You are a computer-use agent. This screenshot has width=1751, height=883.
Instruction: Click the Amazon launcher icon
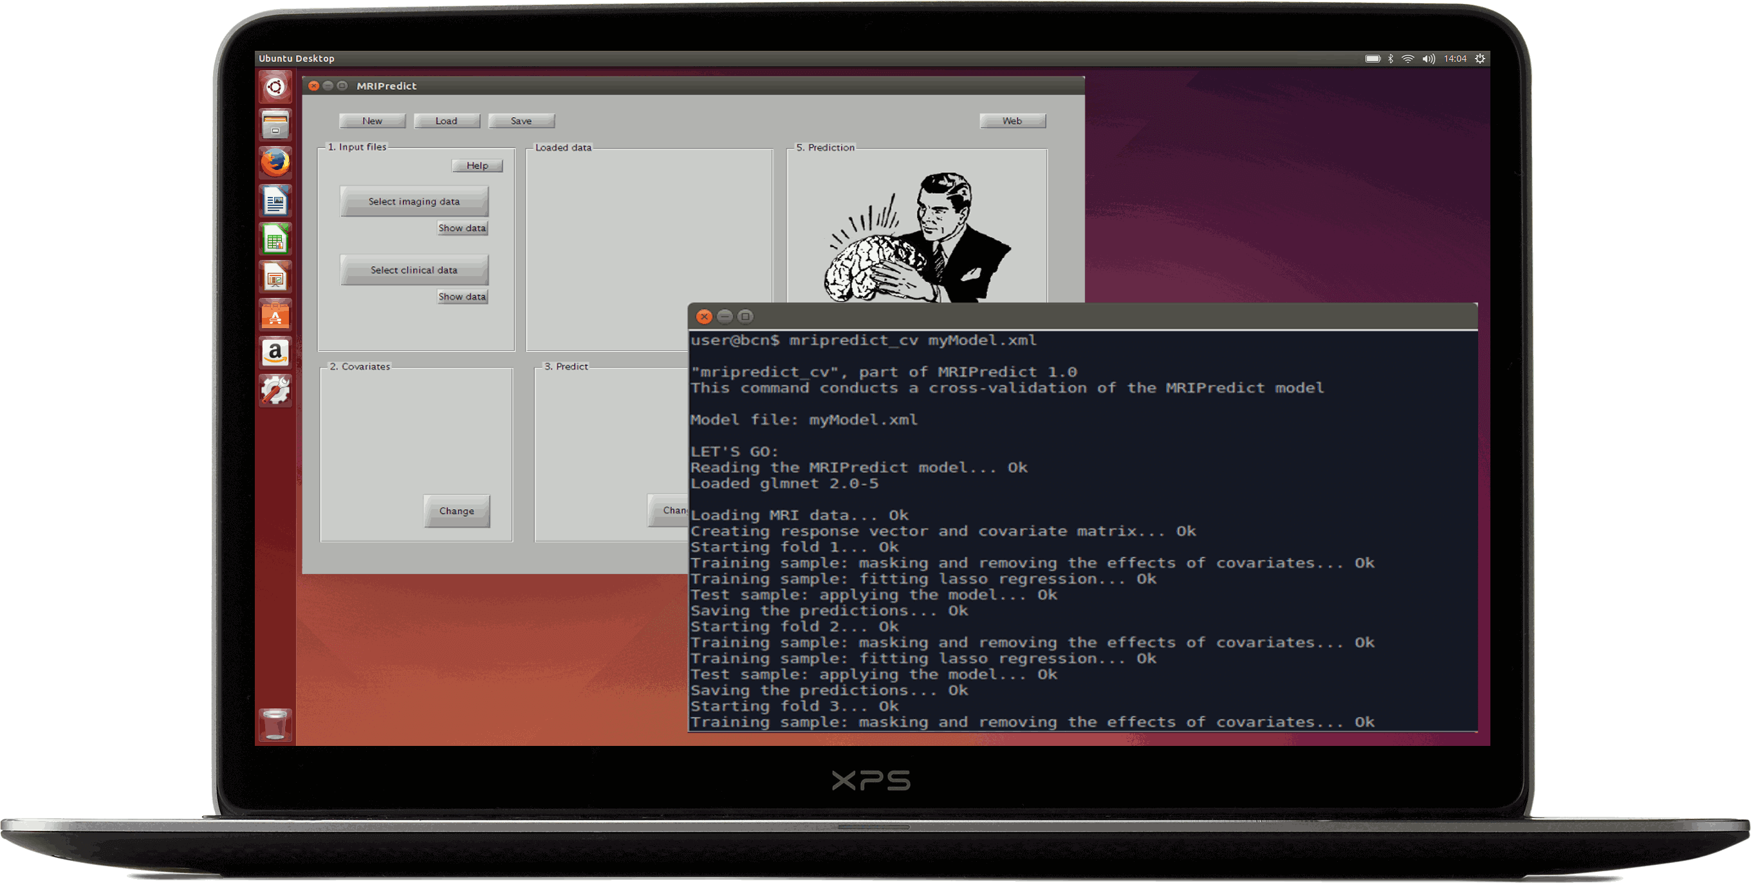point(275,353)
